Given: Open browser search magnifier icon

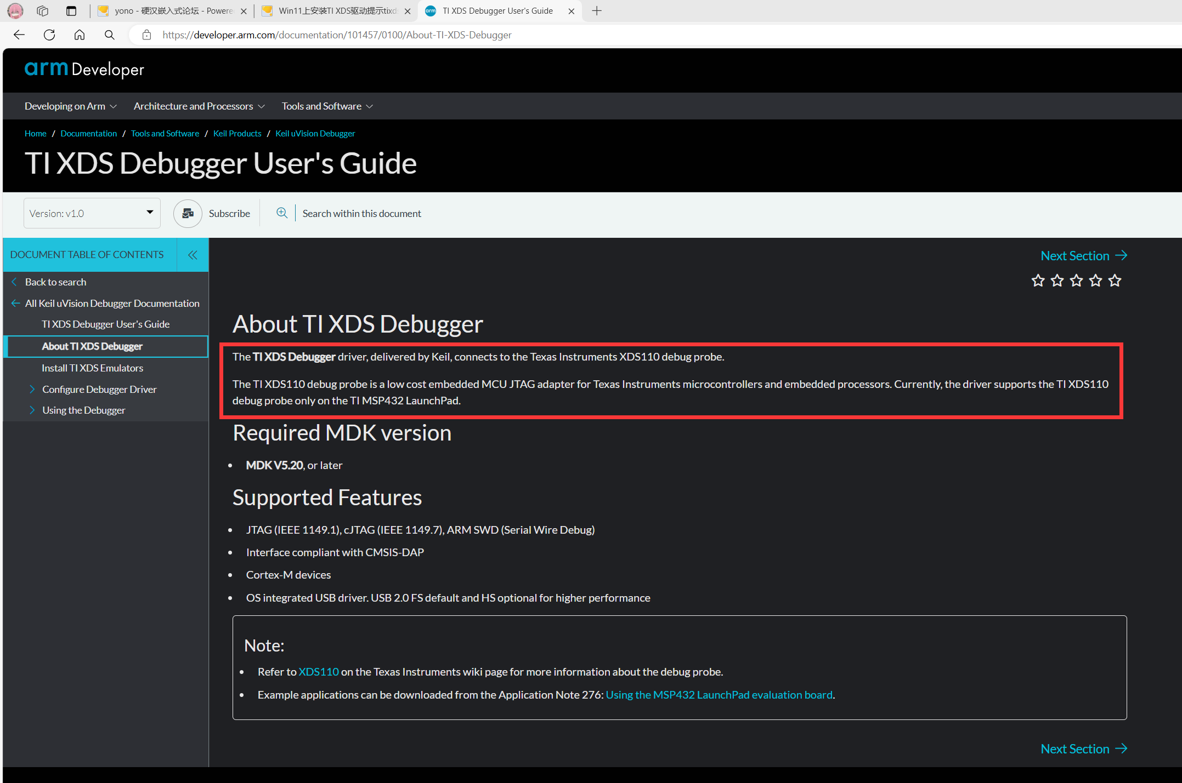Looking at the screenshot, I should tap(110, 35).
